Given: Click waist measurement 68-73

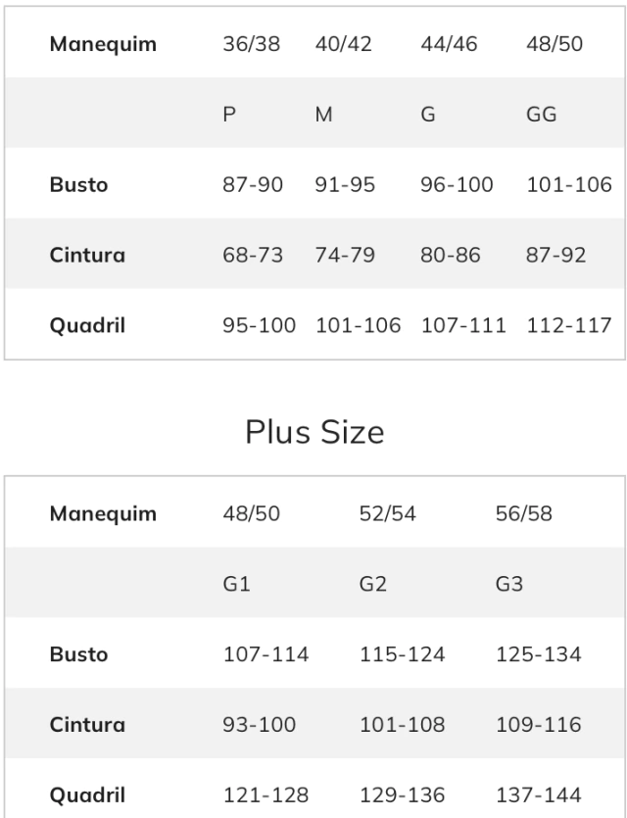Looking at the screenshot, I should (x=251, y=255).
